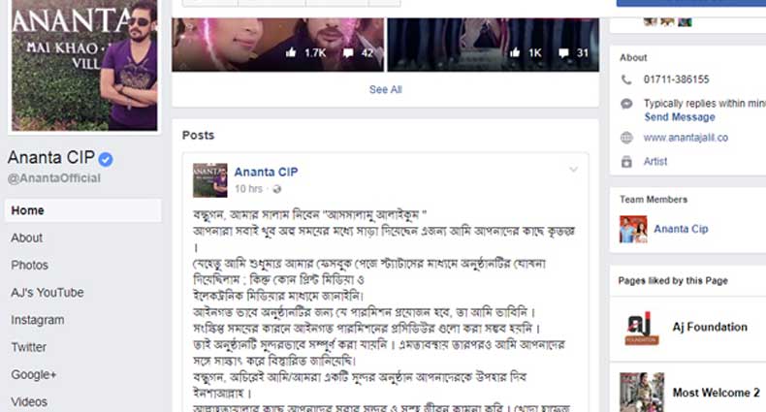The image size is (766, 412).
Task: Open the post options chevron menu
Action: pyautogui.click(x=573, y=170)
